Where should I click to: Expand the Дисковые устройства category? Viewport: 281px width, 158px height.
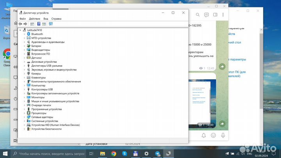click(24, 62)
